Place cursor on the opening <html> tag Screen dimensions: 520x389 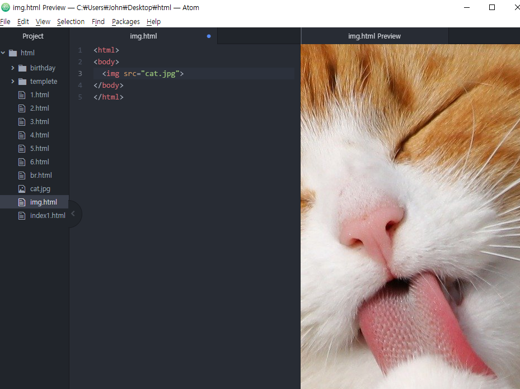click(x=106, y=50)
